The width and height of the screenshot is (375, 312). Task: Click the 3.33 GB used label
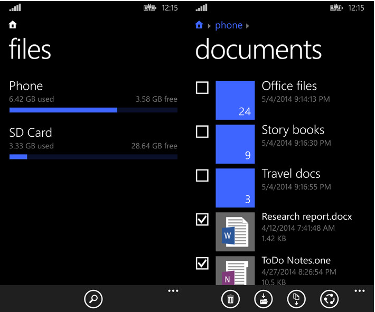pyautogui.click(x=31, y=146)
